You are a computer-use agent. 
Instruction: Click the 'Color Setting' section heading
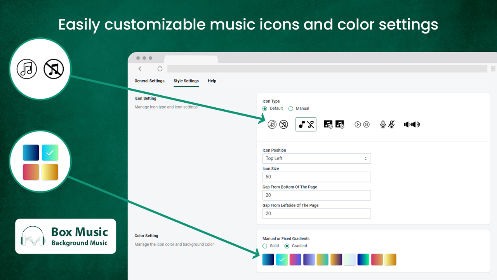click(146, 236)
